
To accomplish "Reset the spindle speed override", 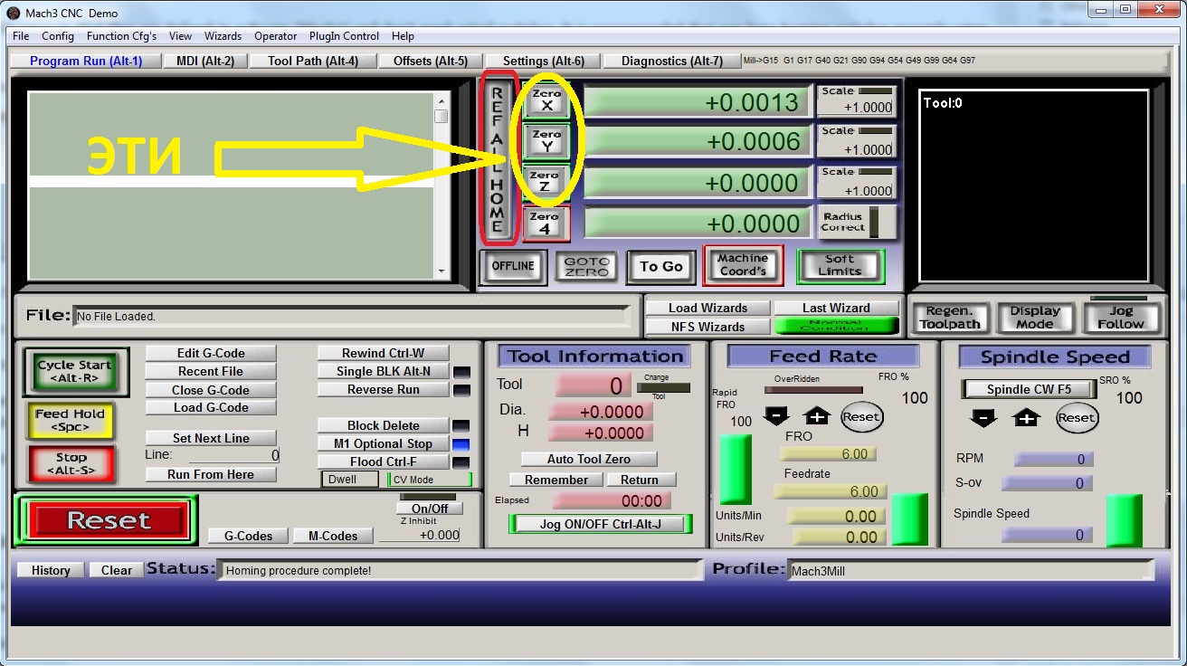I will (x=1076, y=418).
